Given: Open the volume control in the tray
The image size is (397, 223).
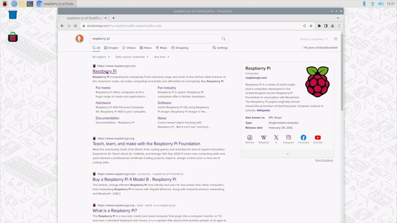Looking at the screenshot, I should (x=381, y=4).
